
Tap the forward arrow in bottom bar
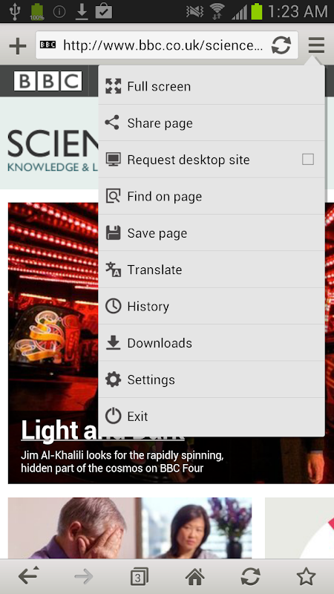[84, 577]
